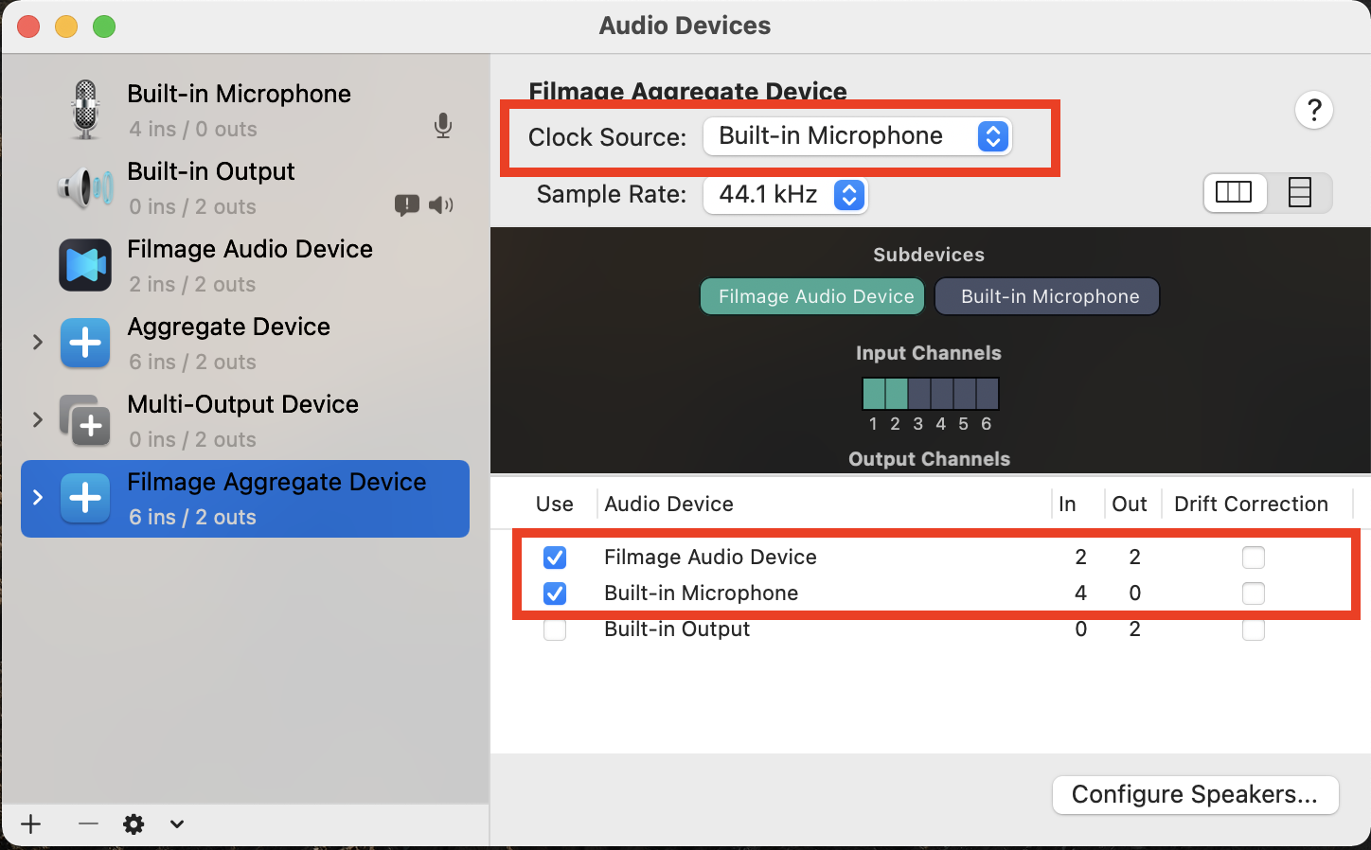Click the Built-in Microphone device icon

[86, 110]
